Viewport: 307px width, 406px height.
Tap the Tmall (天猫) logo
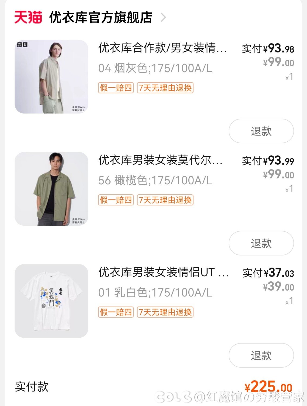[28, 18]
